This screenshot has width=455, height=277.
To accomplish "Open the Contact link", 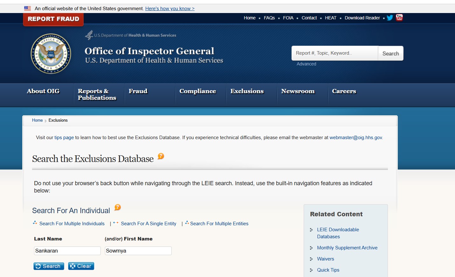I will [x=309, y=18].
